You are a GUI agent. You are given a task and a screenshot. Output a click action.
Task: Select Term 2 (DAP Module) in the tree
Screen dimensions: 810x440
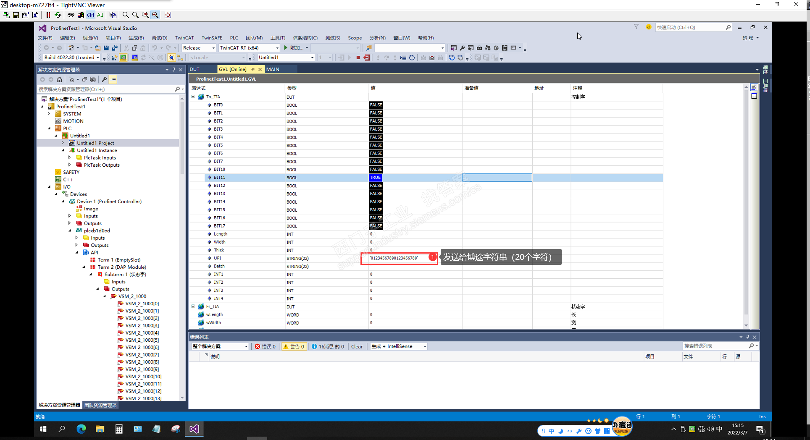pos(122,267)
